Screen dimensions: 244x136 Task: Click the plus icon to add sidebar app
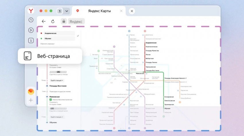coord(31,100)
